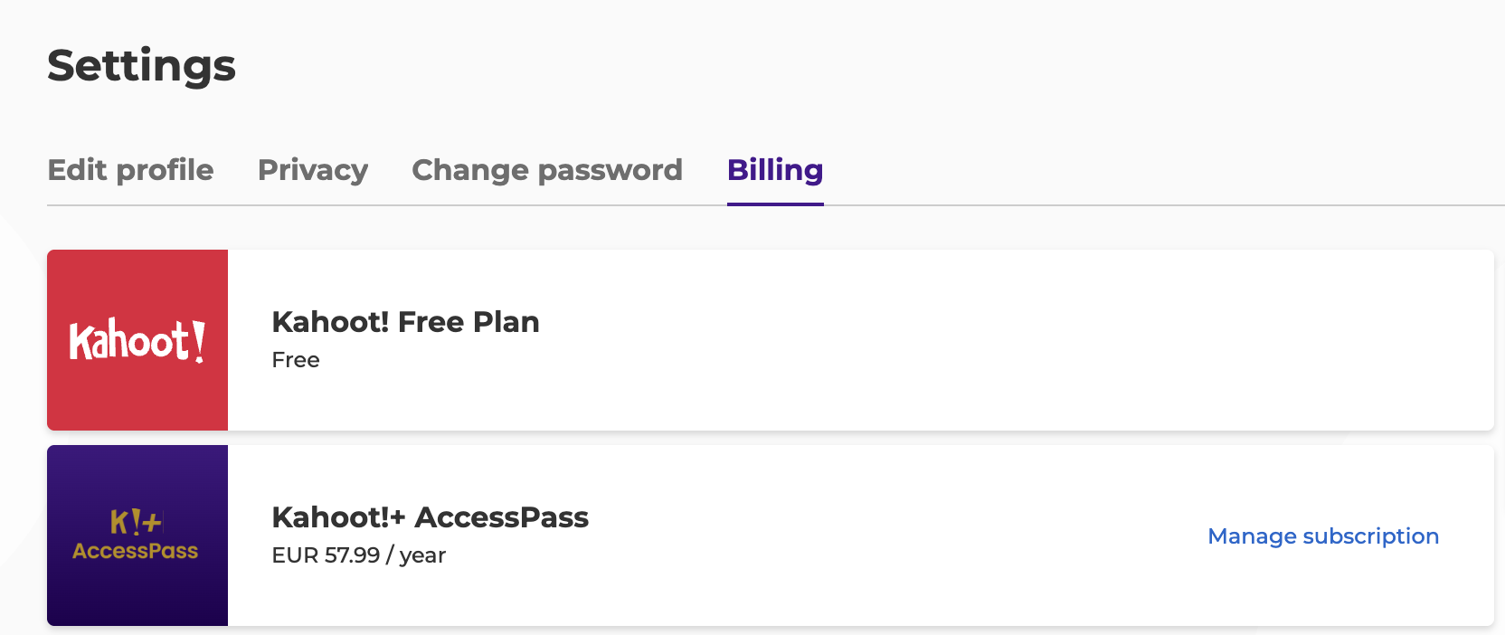
Task: Click the gold K!+ symbol
Action: (x=136, y=522)
